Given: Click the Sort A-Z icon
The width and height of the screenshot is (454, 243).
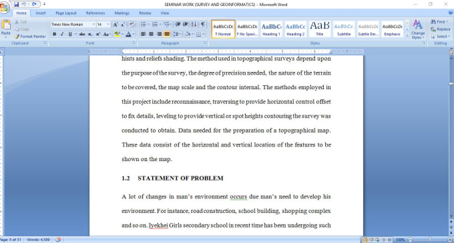Looking at the screenshot, I should [x=194, y=25].
